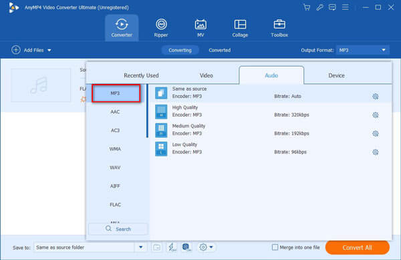
Task: Click the High Quality preset icon
Action: [x=161, y=111]
